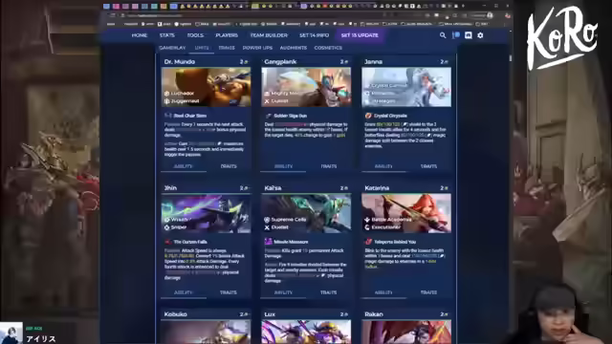Image resolution: width=612 pixels, height=344 pixels.
Task: Click Dr. Mundo's Luchador trait icon
Action: [166, 94]
